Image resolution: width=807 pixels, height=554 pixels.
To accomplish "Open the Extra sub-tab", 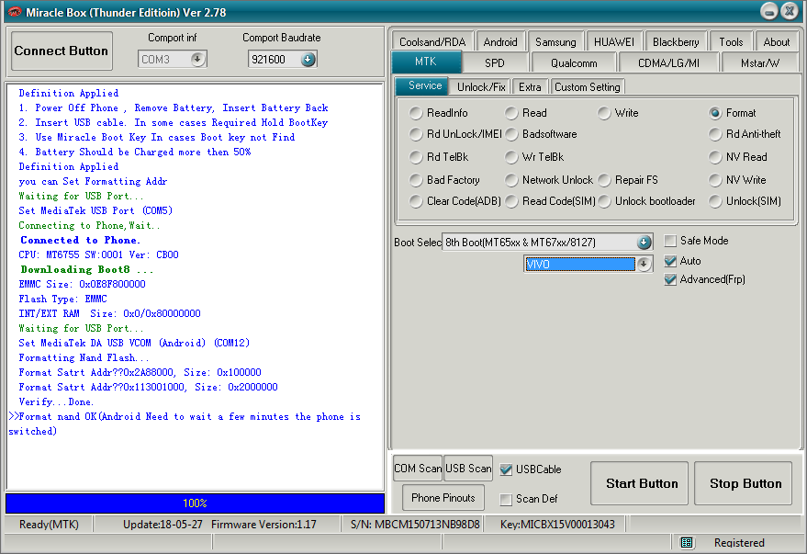I will (x=530, y=87).
